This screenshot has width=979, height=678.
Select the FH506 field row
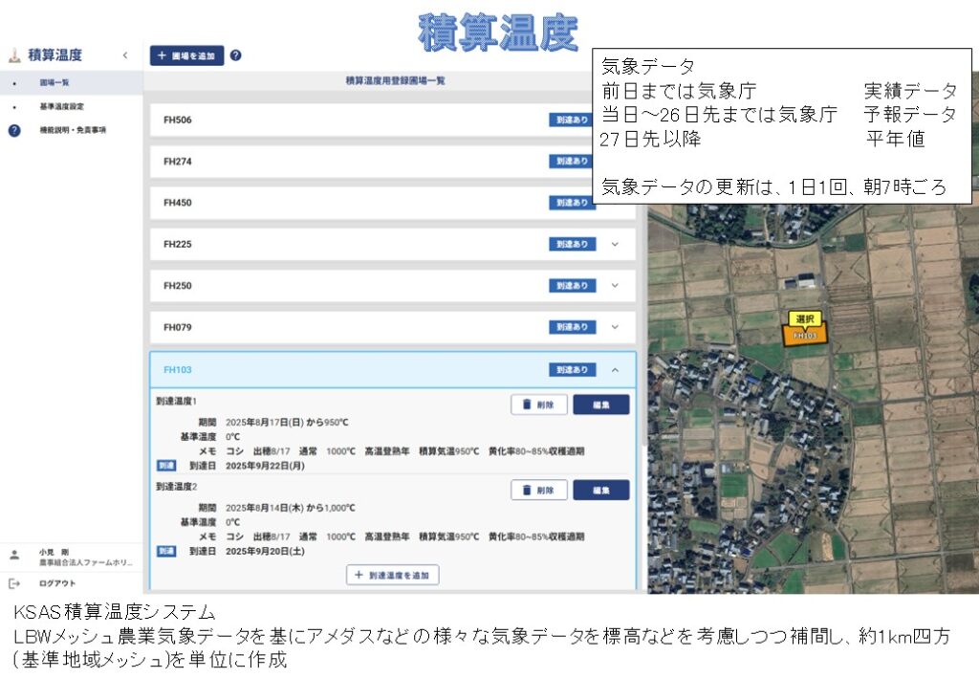pos(344,120)
